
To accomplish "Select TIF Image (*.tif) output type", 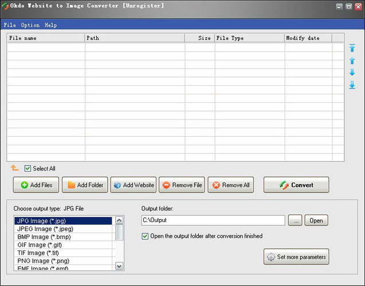I will (63, 253).
